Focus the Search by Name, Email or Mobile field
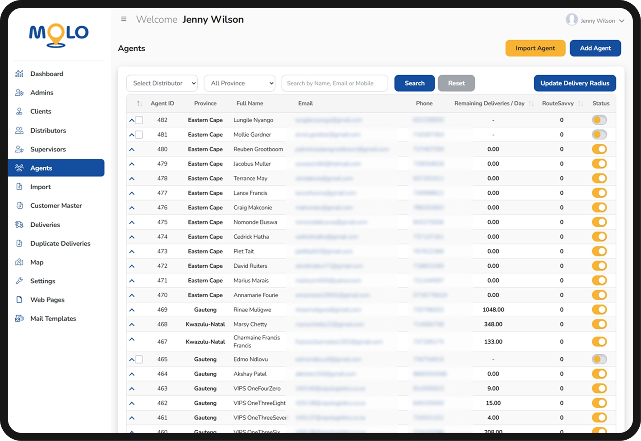641x441 pixels. (x=335, y=83)
